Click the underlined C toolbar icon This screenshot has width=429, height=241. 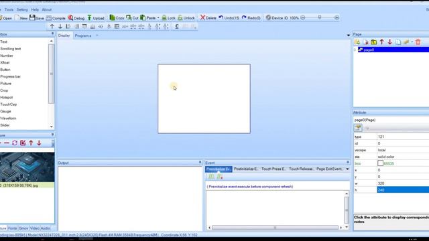pos(177,26)
